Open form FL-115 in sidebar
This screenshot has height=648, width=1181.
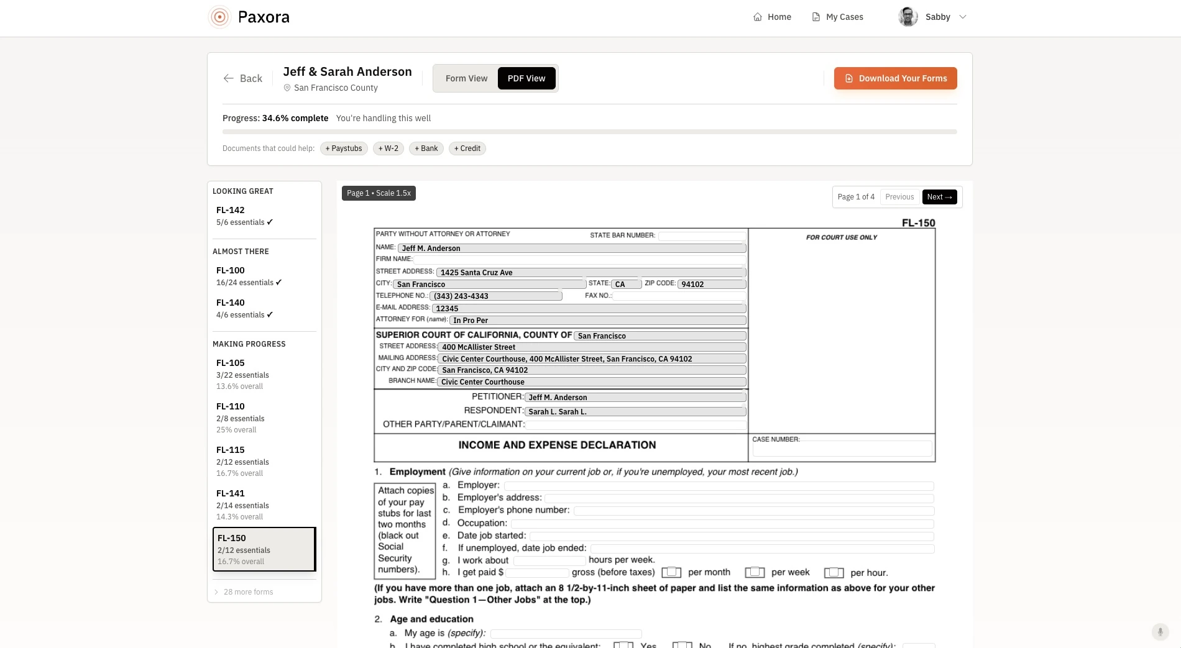point(264,461)
